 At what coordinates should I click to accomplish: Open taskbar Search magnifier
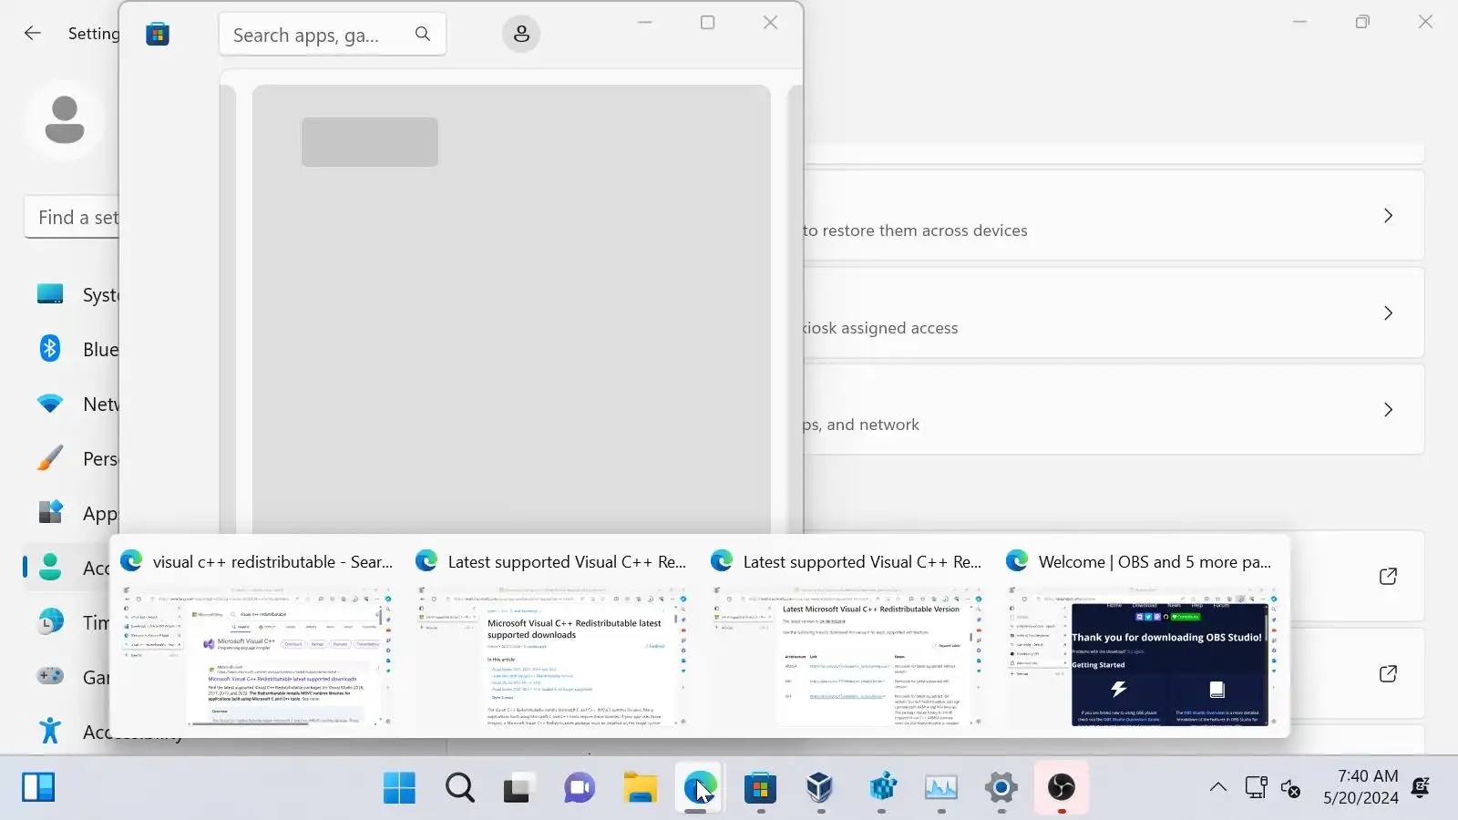[x=459, y=787]
